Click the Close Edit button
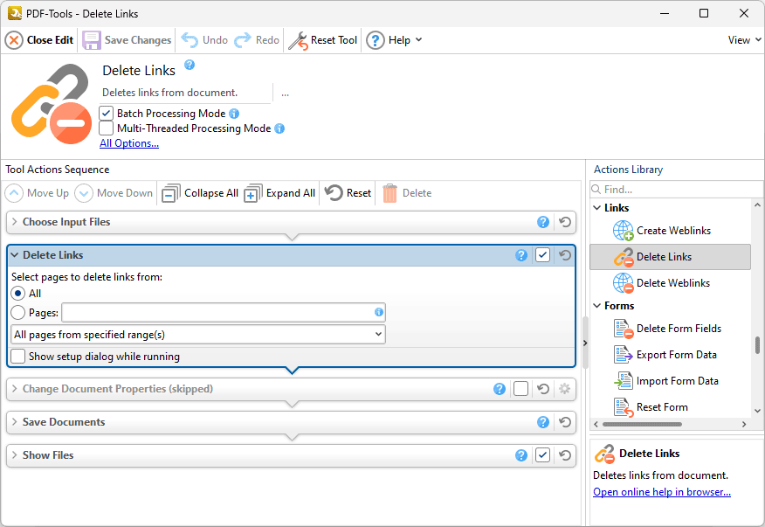Screen dimensions: 765x527 click(39, 40)
